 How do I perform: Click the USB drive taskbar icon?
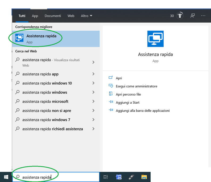pyautogui.click(x=131, y=177)
